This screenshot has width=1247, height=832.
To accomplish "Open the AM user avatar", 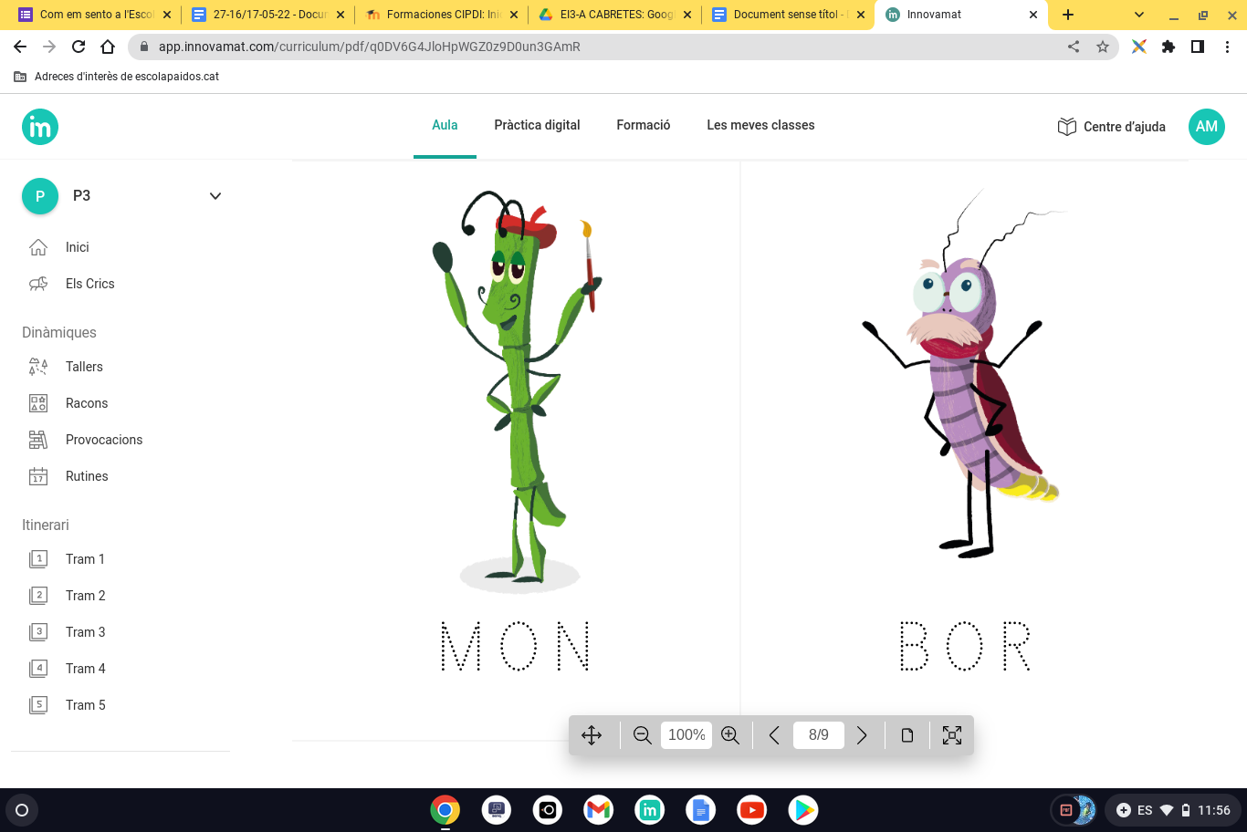I will point(1207,127).
